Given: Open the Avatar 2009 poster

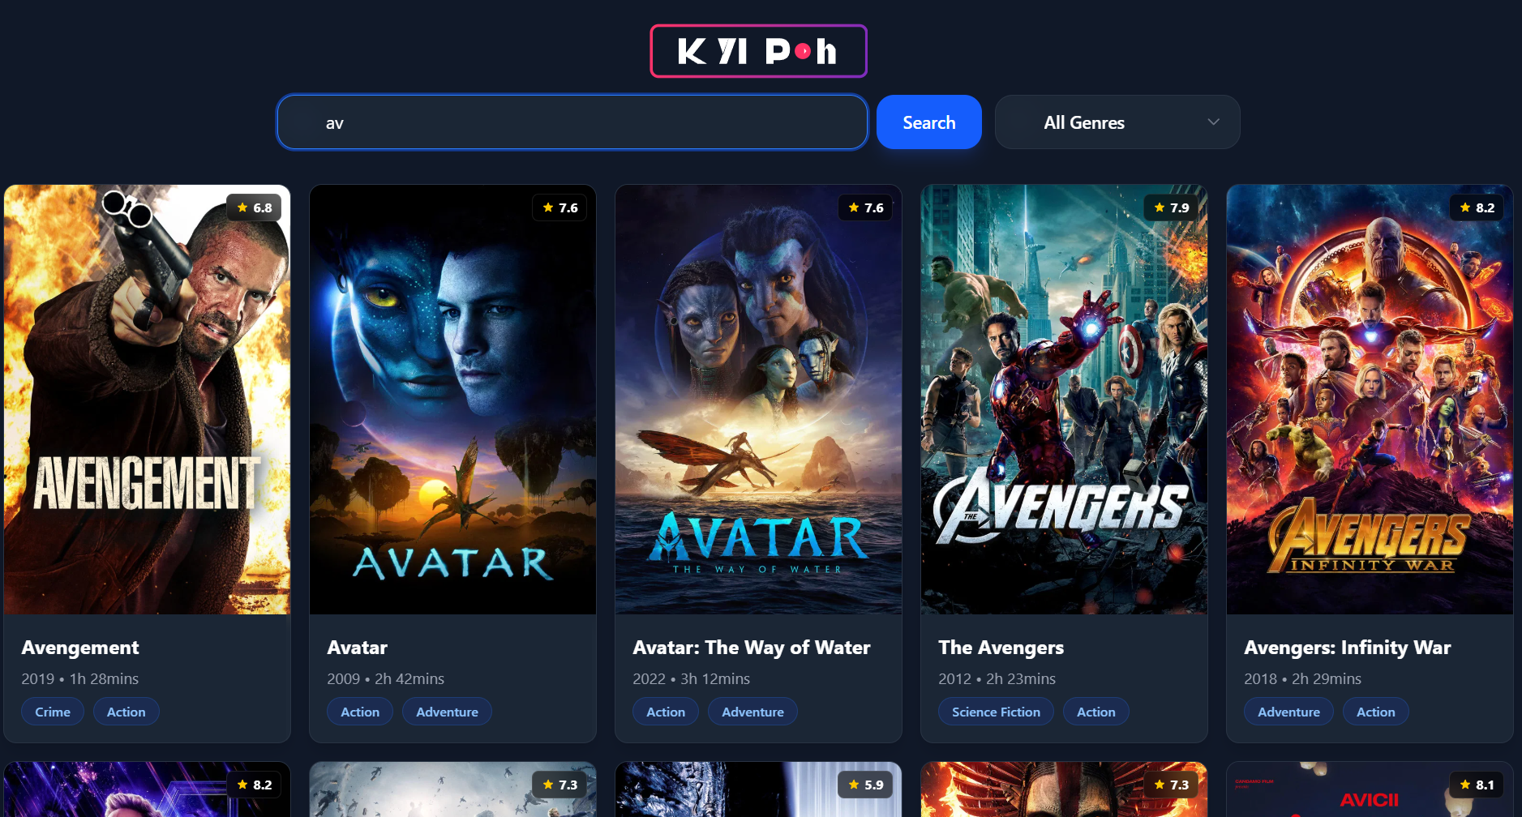Looking at the screenshot, I should [452, 400].
